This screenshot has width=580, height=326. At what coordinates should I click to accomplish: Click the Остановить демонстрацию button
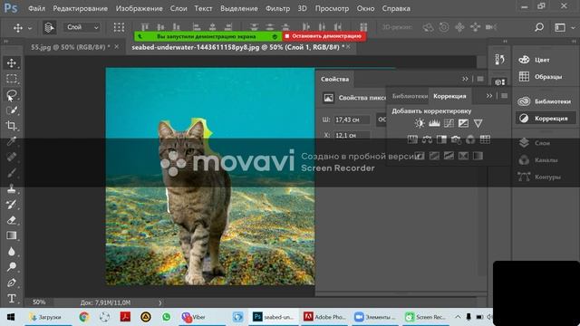pyautogui.click(x=324, y=36)
